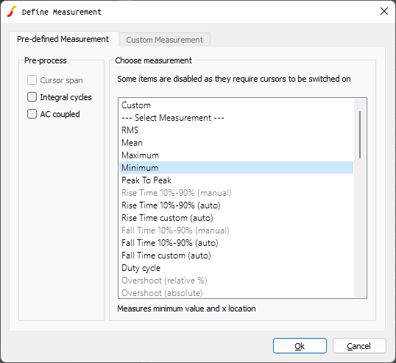Switch to the Custom Measurement tab
The image size is (396, 363).
point(164,40)
